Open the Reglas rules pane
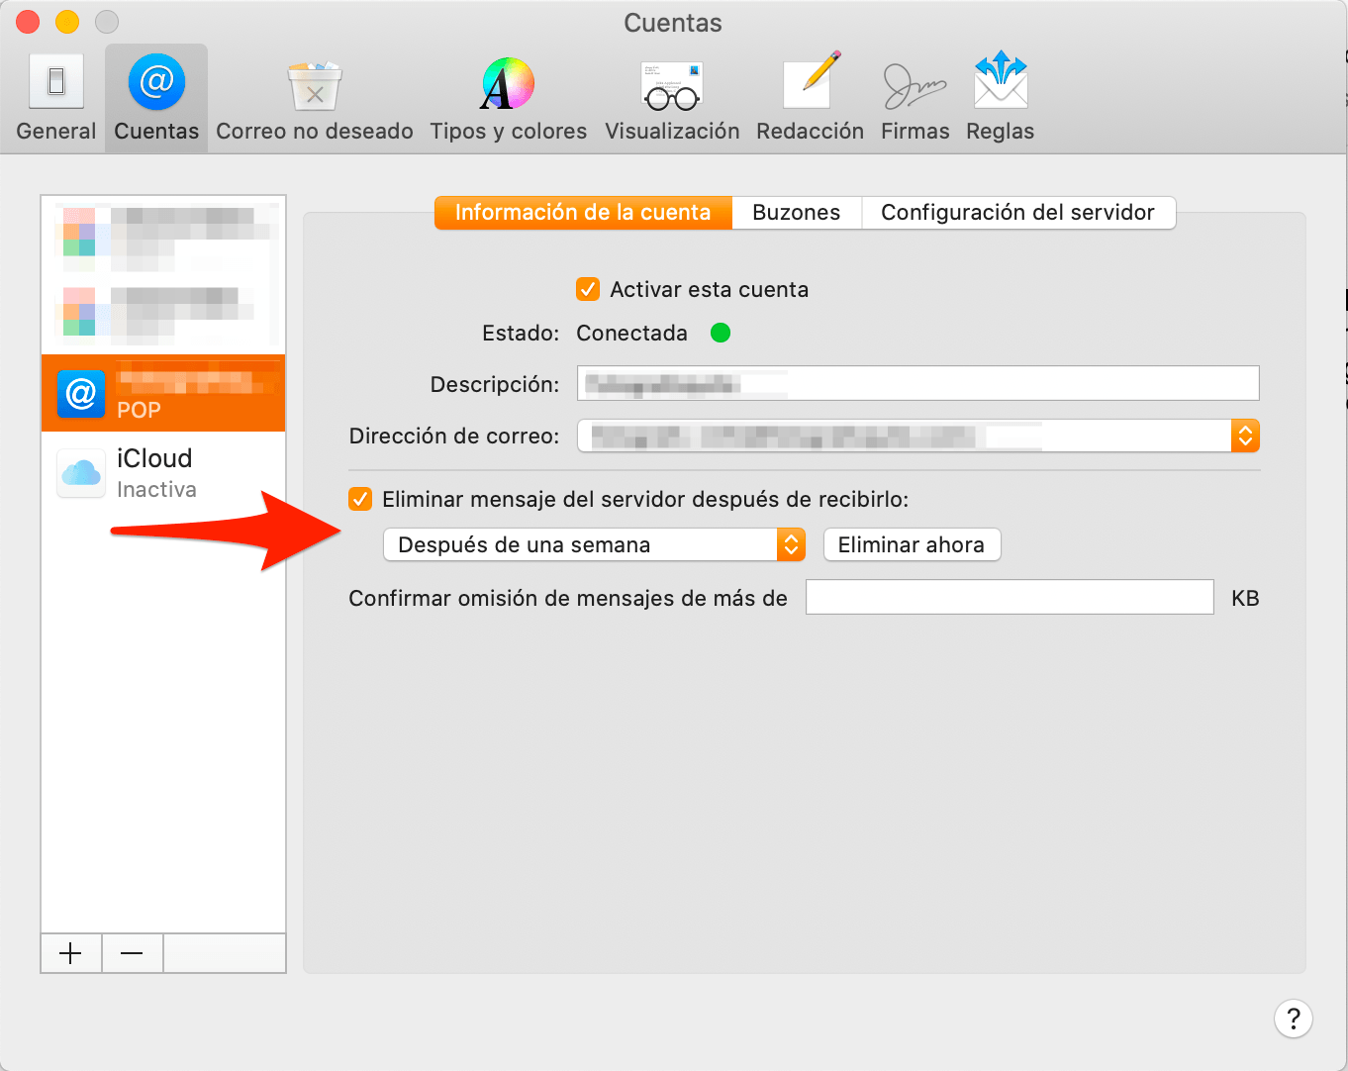Viewport: 1348px width, 1071px height. 1001,98
